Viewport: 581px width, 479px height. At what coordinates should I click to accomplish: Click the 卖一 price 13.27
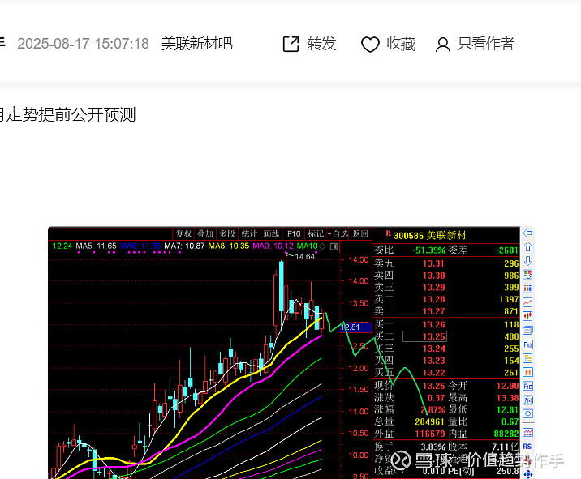[x=433, y=311]
